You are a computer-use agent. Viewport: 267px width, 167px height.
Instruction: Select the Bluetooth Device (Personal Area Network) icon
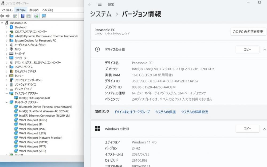[x=16, y=107]
